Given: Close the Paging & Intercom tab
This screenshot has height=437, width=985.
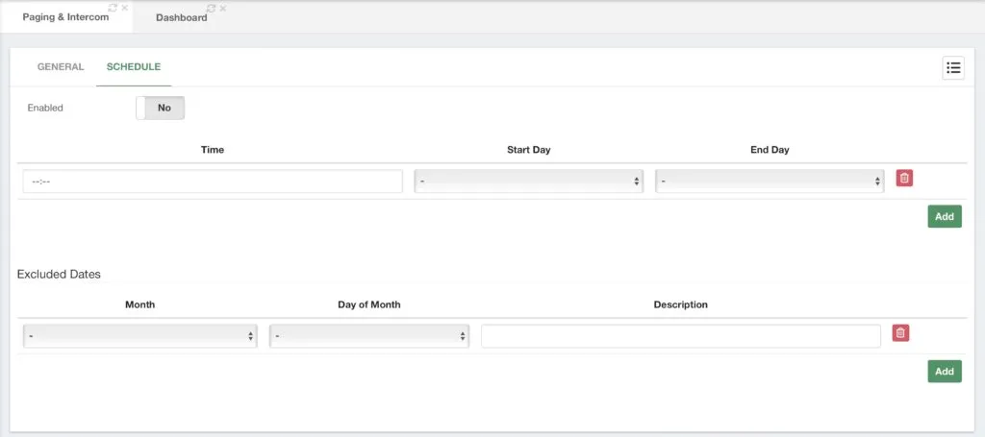Looking at the screenshot, I should tap(124, 8).
